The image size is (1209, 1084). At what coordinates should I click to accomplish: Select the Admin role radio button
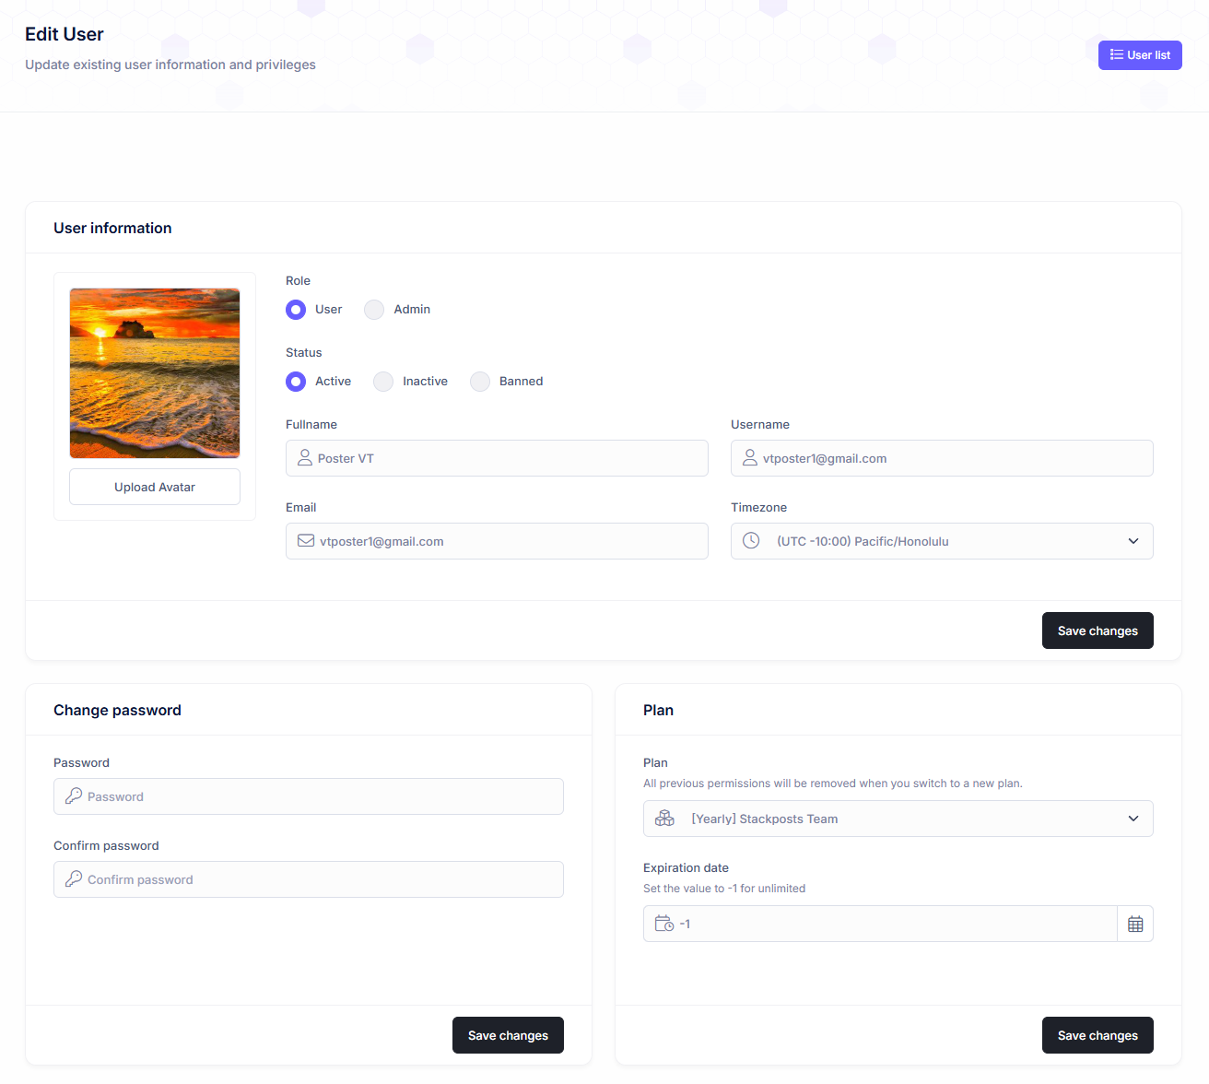tap(374, 310)
